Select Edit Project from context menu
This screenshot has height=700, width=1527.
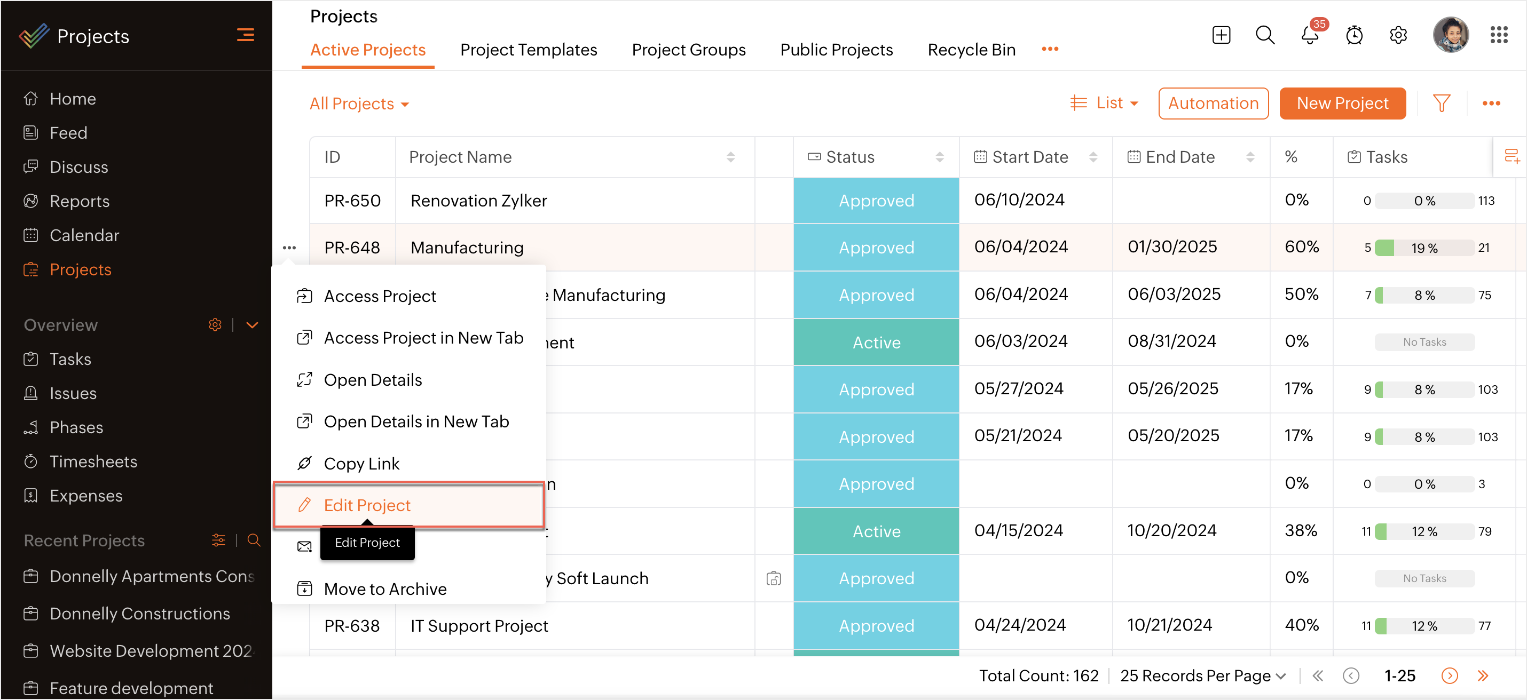tap(367, 505)
